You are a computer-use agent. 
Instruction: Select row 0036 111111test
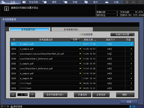tap(72, 88)
